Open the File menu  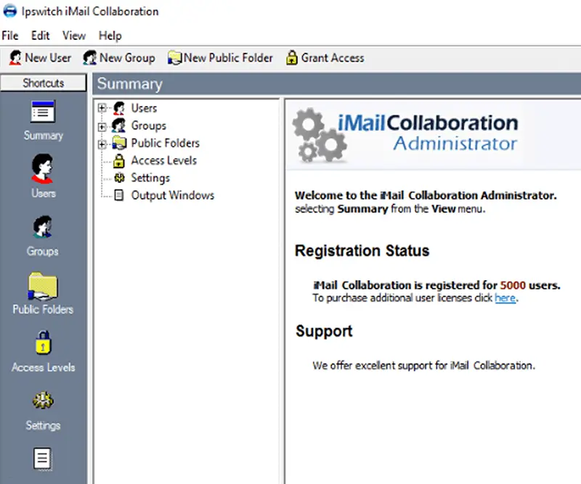point(10,36)
